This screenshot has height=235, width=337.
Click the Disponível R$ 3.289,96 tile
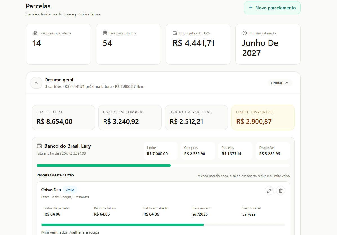coord(273,151)
